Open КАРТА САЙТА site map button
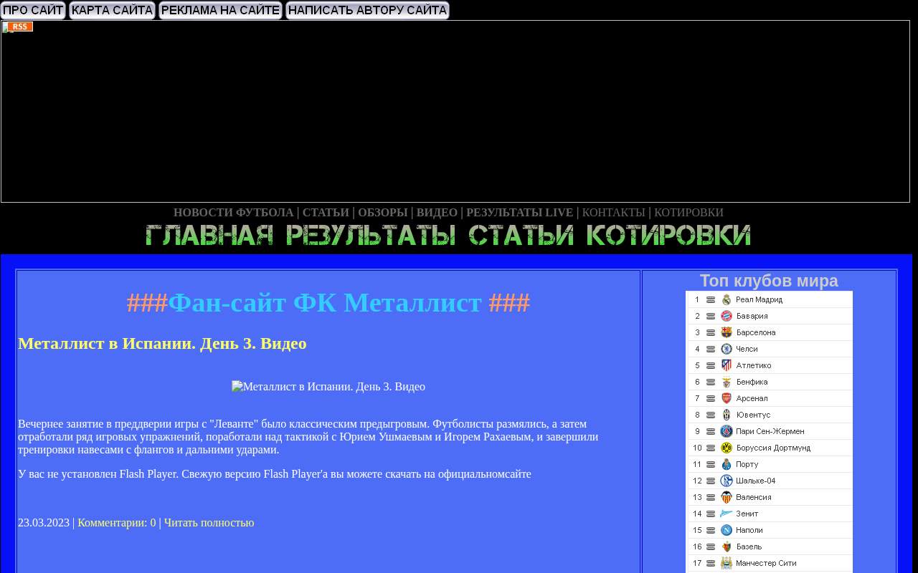 point(113,10)
